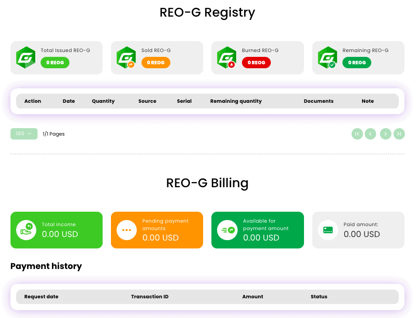
Task: Click the Pending payment three-dots icon
Action: [127, 230]
